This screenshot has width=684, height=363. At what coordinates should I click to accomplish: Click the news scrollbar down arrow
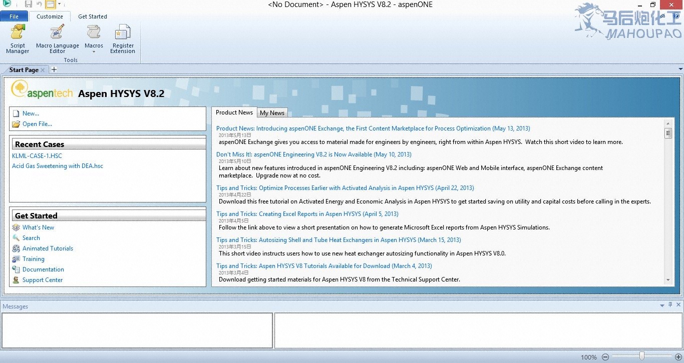(668, 280)
